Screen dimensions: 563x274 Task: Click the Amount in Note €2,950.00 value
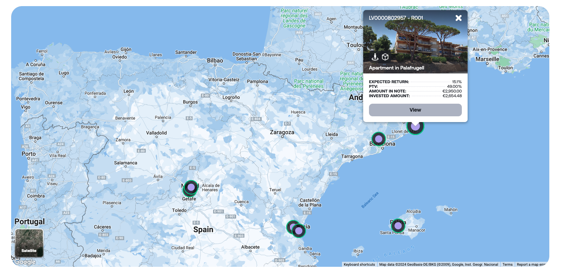[452, 91]
